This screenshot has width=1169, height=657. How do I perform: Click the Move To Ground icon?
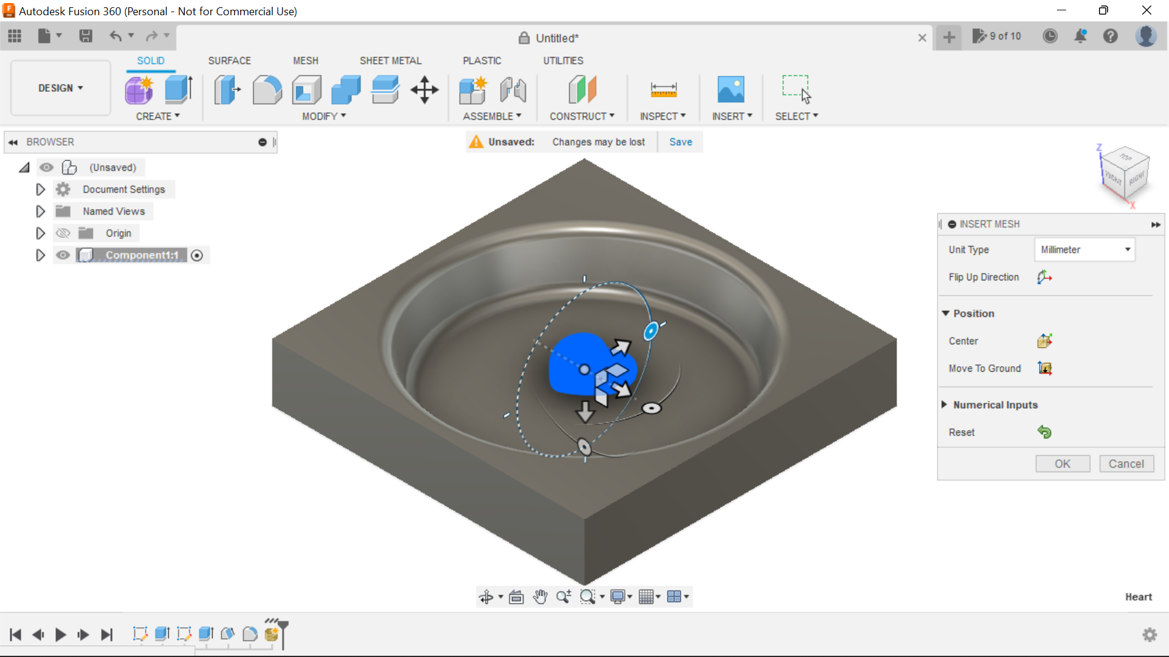pos(1044,368)
